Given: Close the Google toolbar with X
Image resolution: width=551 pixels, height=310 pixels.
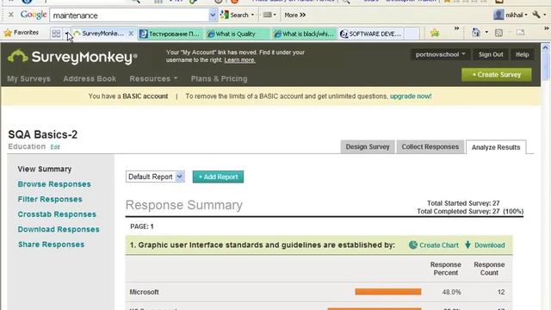Looking at the screenshot, I should pyautogui.click(x=11, y=15).
